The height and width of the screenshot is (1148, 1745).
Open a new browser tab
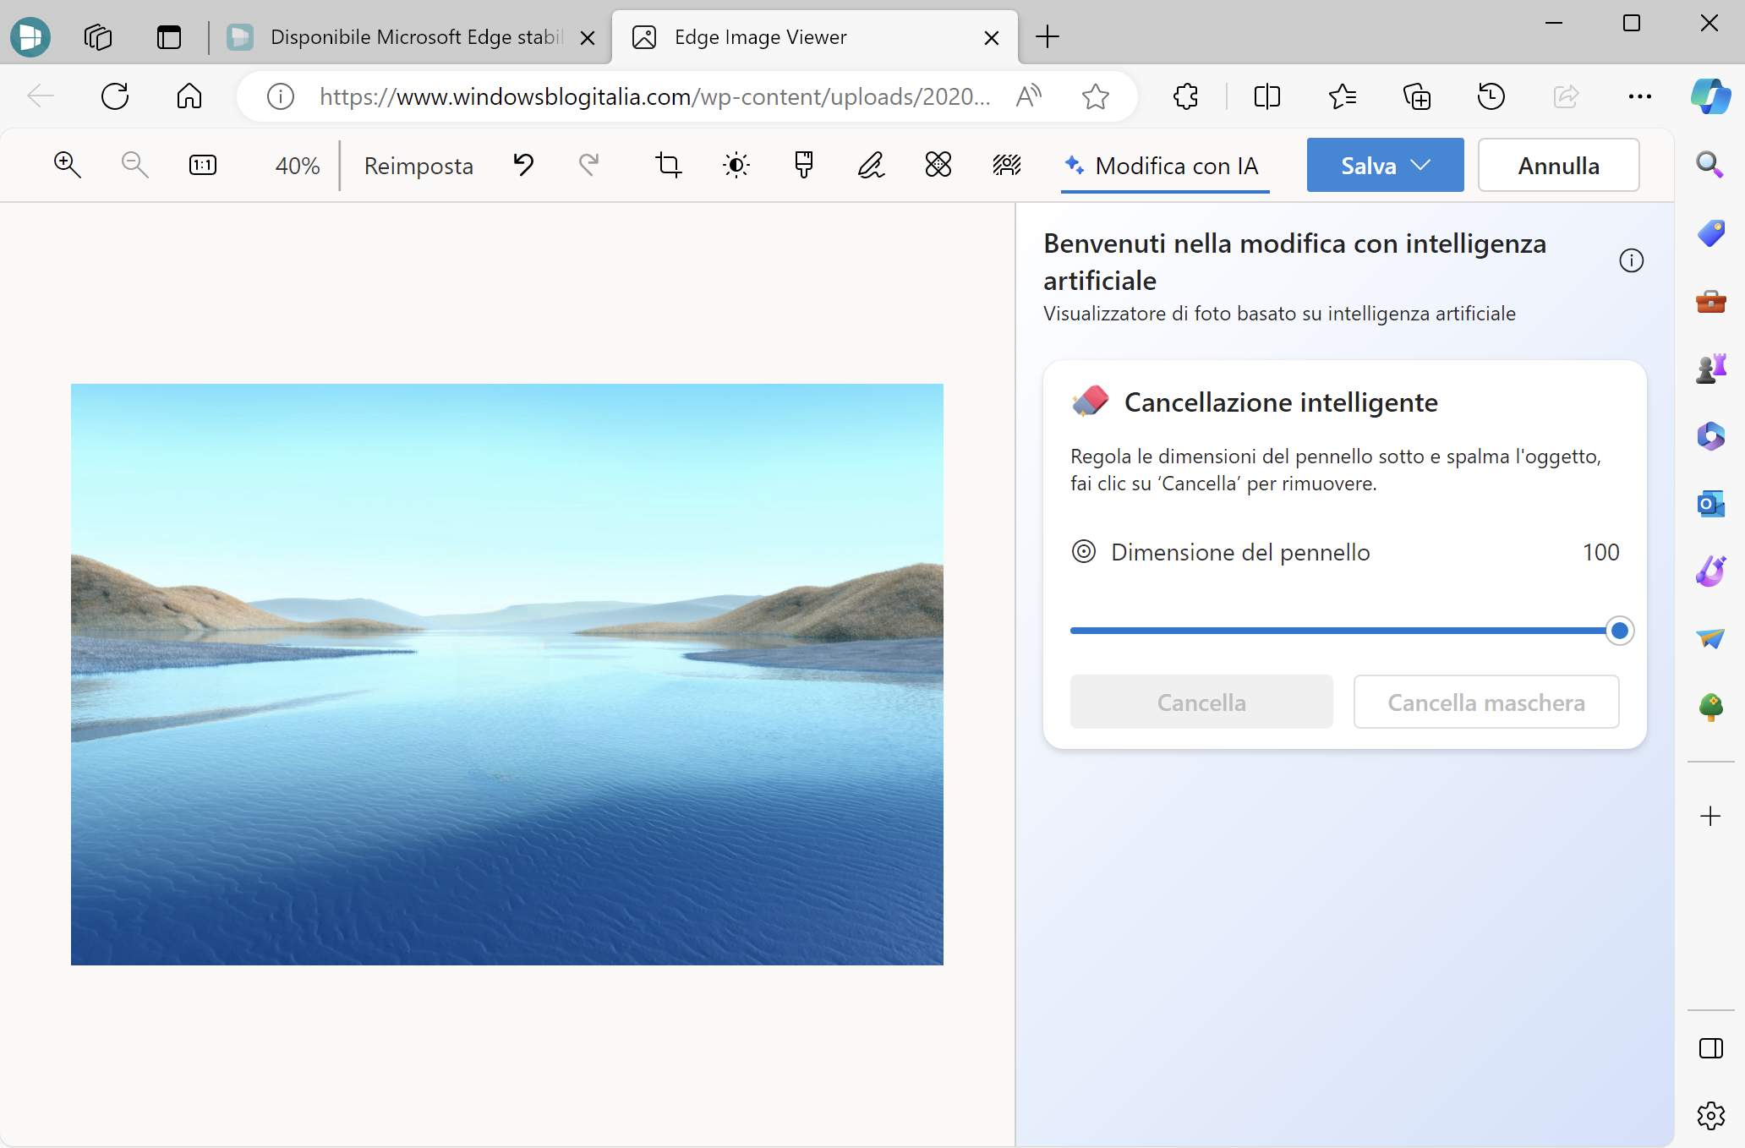pyautogui.click(x=1047, y=36)
